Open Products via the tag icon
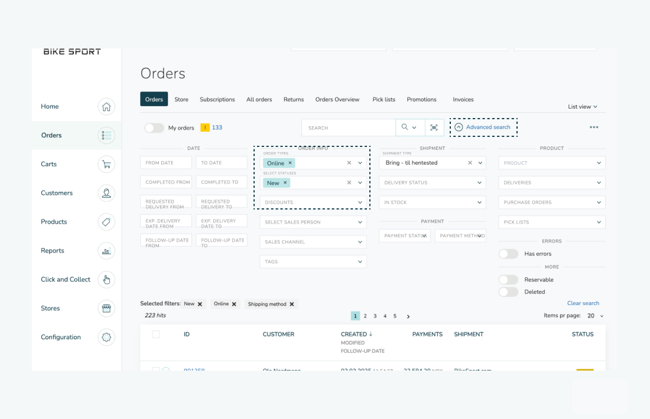The image size is (650, 419). tap(106, 222)
